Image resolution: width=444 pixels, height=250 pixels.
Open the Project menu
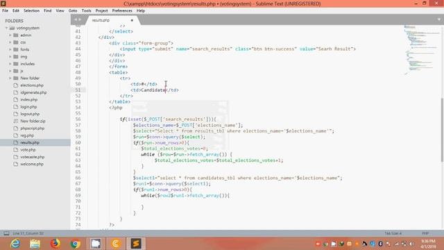[x=102, y=10]
